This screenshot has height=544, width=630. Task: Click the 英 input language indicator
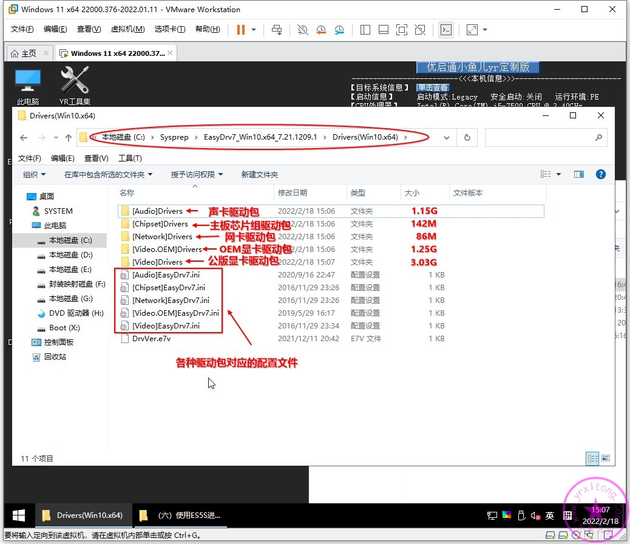point(550,515)
